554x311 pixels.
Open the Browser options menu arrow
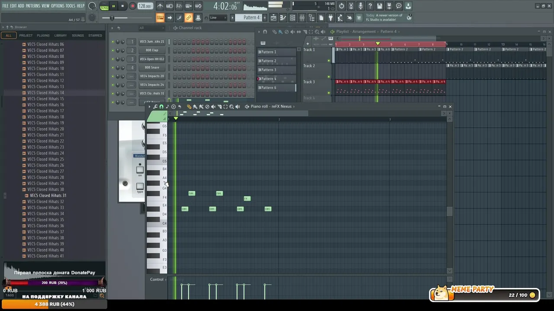[3, 27]
